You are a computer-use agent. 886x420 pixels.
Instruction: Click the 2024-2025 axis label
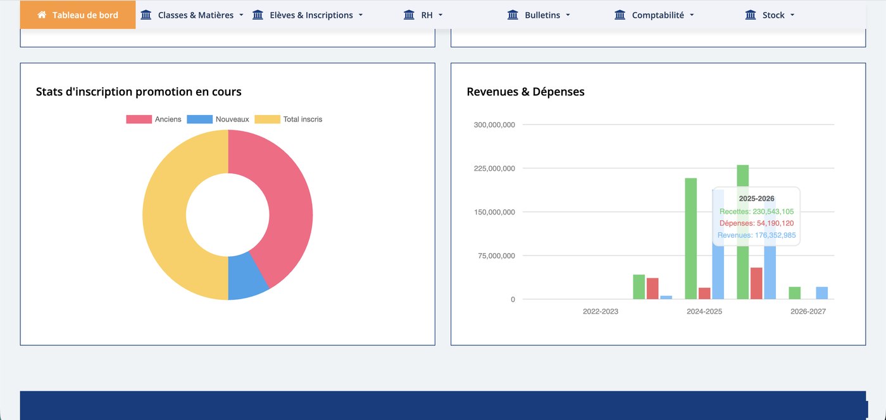coord(704,312)
